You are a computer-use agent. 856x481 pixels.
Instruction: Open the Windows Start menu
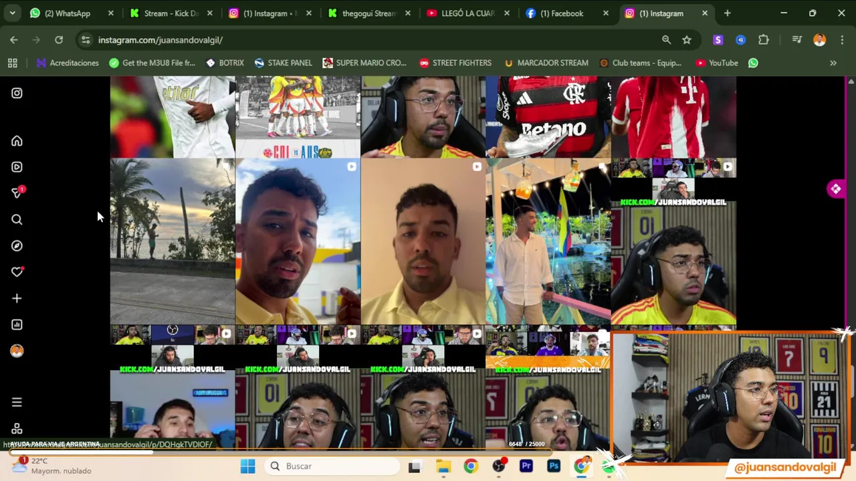247,466
